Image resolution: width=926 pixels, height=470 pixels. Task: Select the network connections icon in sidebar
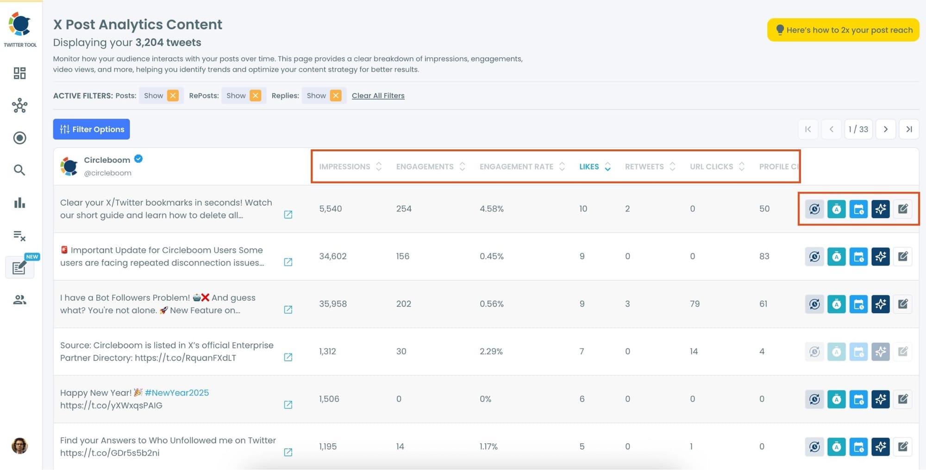(x=19, y=105)
